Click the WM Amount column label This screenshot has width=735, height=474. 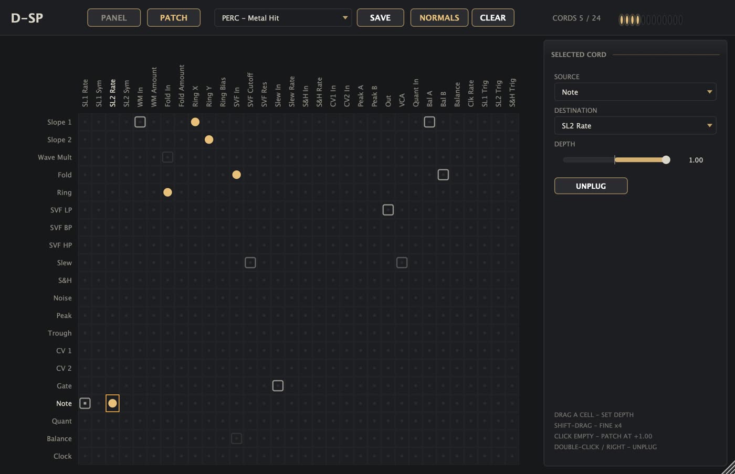(x=154, y=87)
